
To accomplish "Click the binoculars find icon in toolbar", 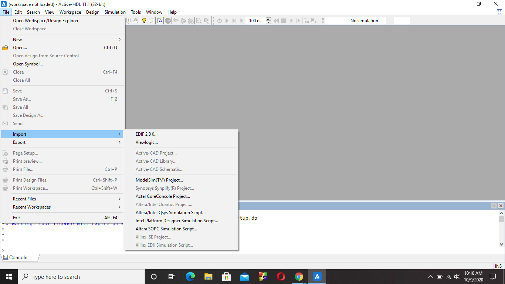I will [x=160, y=21].
